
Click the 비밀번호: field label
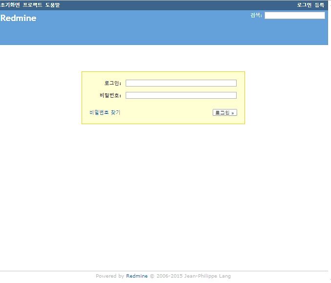(110, 95)
